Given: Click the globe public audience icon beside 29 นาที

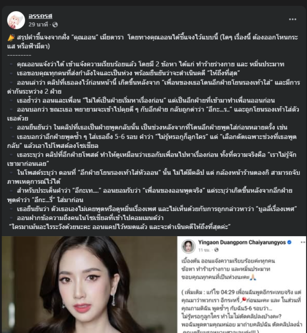Looking at the screenshot, I should 55,25.
